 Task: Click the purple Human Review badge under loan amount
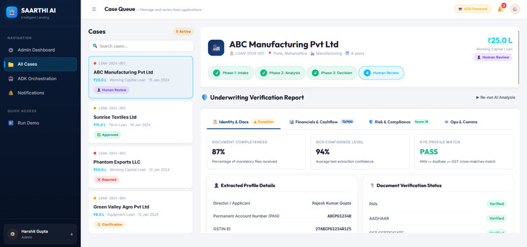tap(493, 57)
